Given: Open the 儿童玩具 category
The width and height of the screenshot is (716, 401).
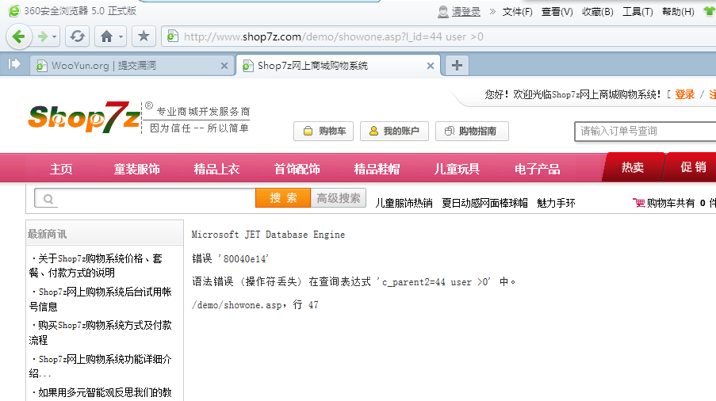Looking at the screenshot, I should click(457, 169).
